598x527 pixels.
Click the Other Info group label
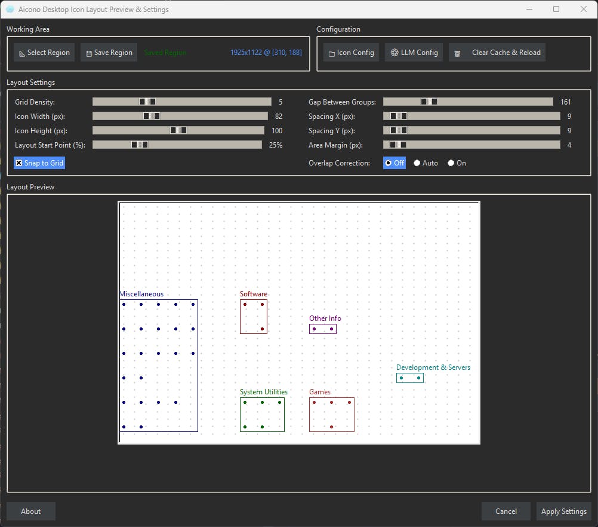[325, 318]
